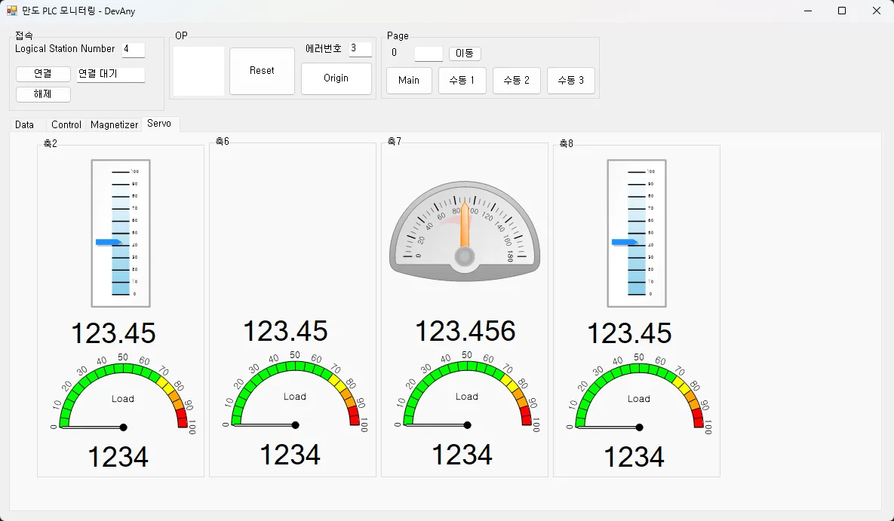Image resolution: width=894 pixels, height=521 pixels.
Task: Switch to the Data tab
Action: pos(24,125)
